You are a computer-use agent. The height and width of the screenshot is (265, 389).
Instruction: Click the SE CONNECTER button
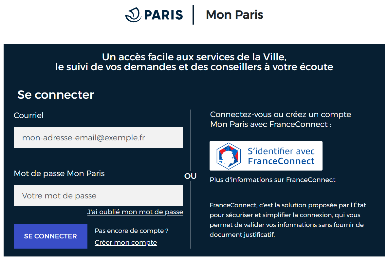click(50, 236)
